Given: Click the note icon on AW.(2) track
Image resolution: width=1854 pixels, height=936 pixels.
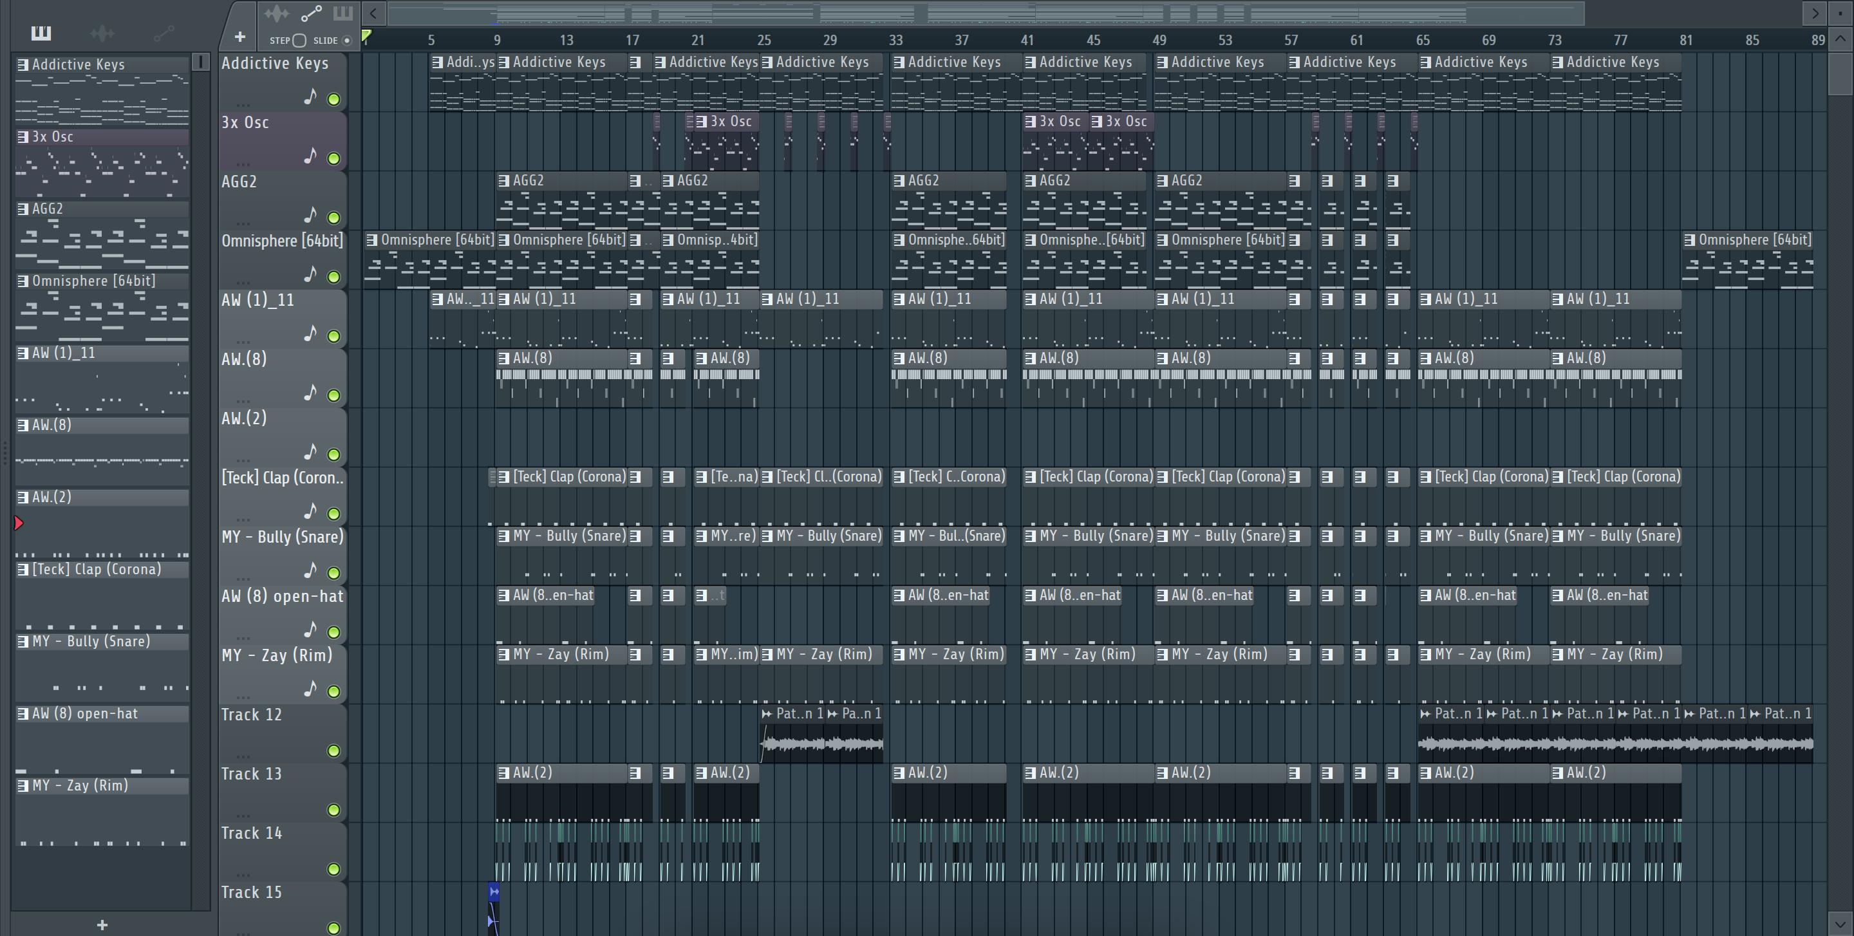Looking at the screenshot, I should click(310, 452).
